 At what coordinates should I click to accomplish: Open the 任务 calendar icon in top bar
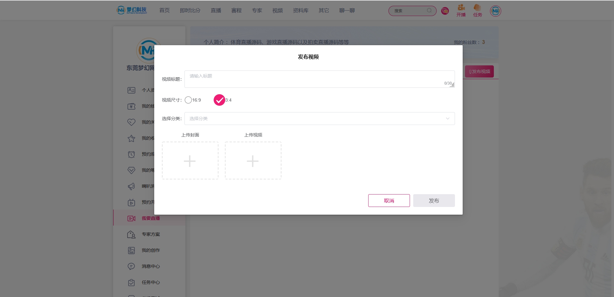477,8
